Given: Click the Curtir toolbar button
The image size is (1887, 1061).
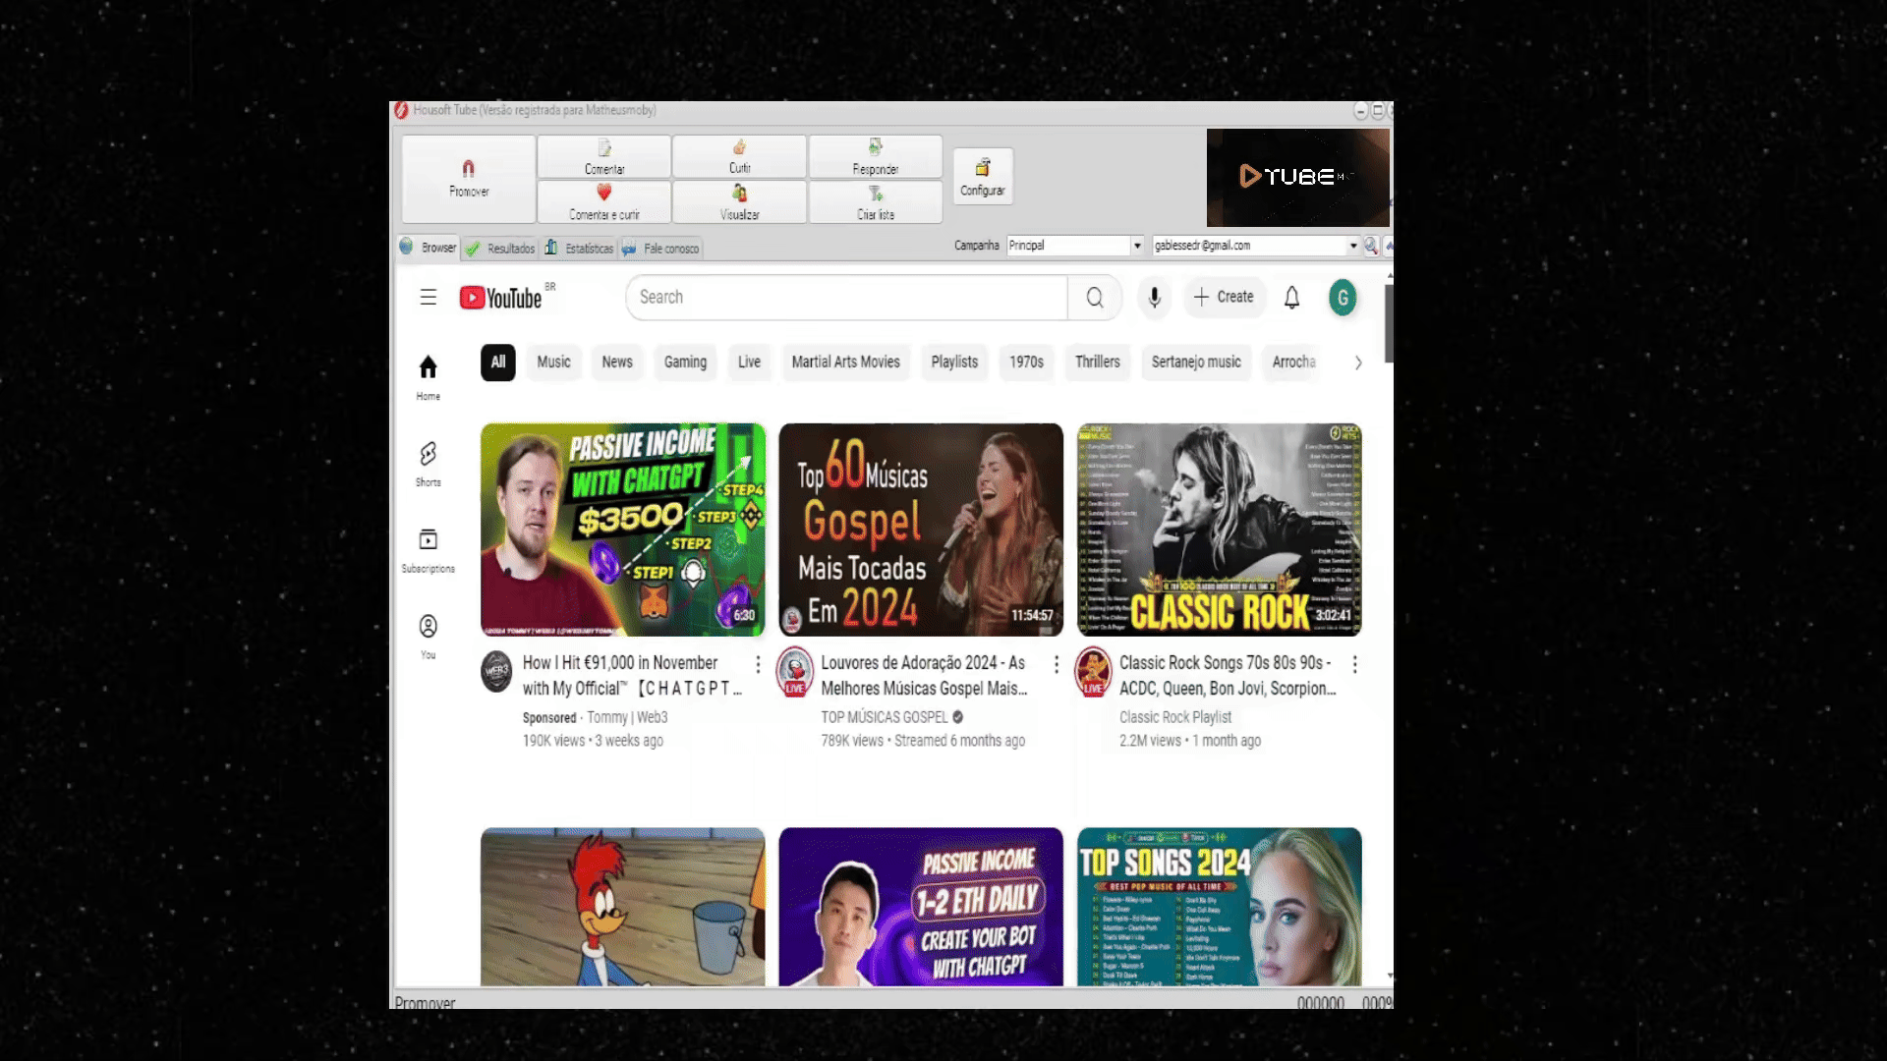Looking at the screenshot, I should click(739, 157).
